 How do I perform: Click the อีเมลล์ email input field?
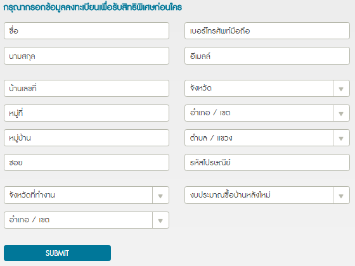click(x=267, y=56)
